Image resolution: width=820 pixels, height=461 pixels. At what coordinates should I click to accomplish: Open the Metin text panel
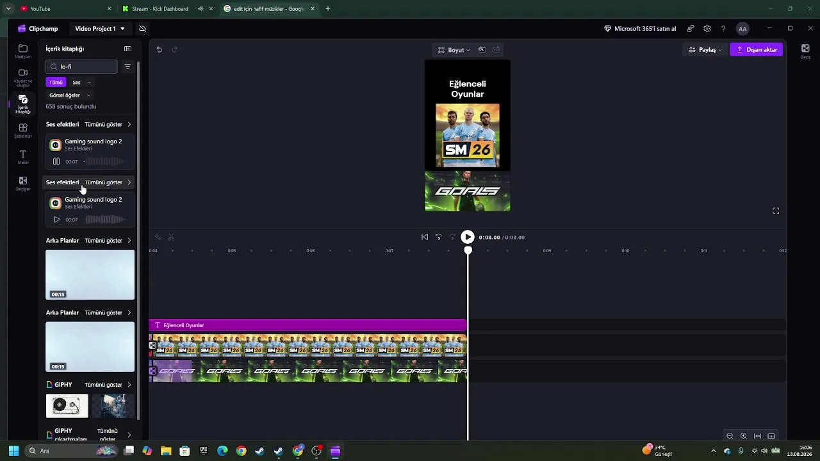pos(23,157)
